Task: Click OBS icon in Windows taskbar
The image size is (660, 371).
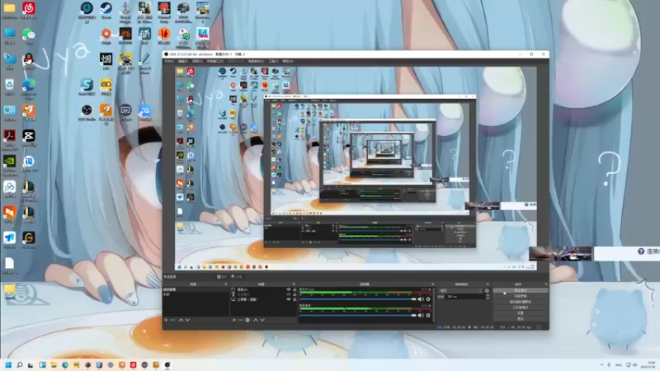Action: tap(167, 364)
